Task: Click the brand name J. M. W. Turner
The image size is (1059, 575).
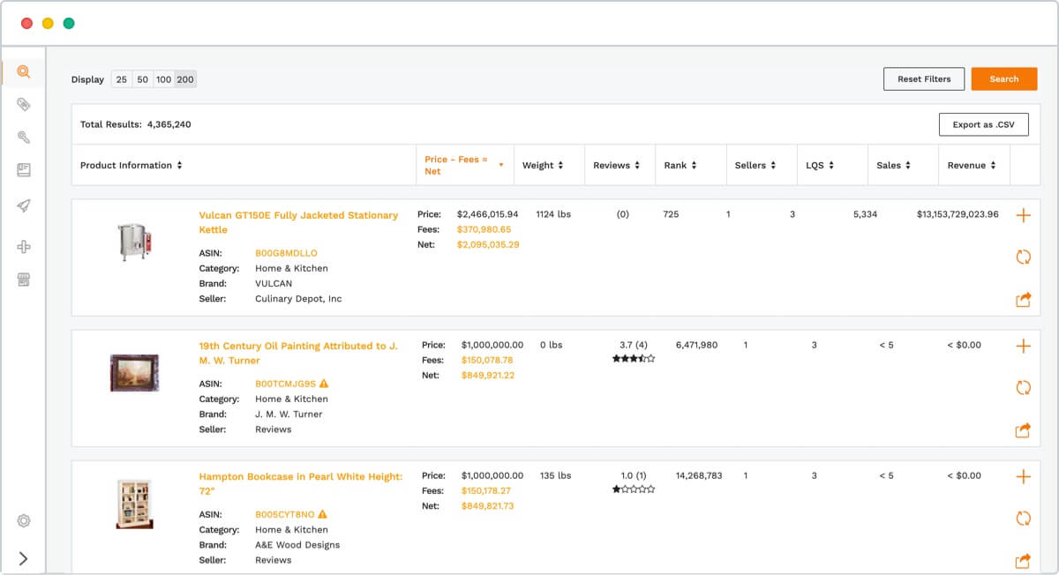Action: (x=289, y=414)
